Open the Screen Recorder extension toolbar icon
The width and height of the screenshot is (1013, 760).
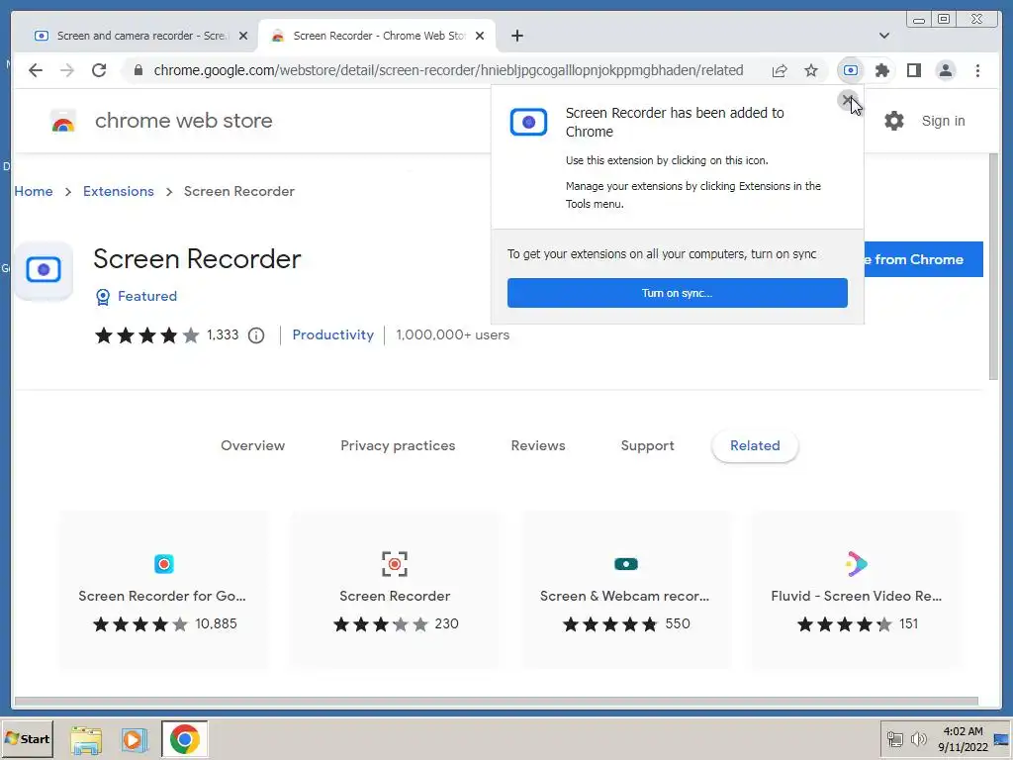tap(851, 70)
